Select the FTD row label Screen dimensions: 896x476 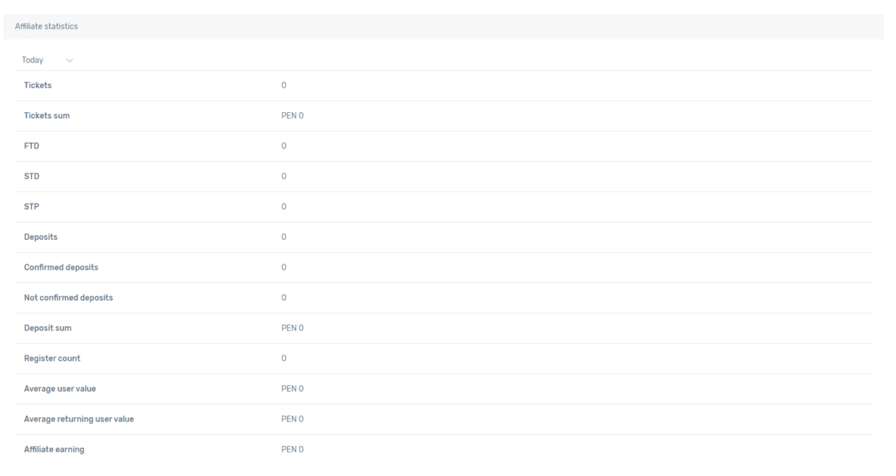pos(32,146)
